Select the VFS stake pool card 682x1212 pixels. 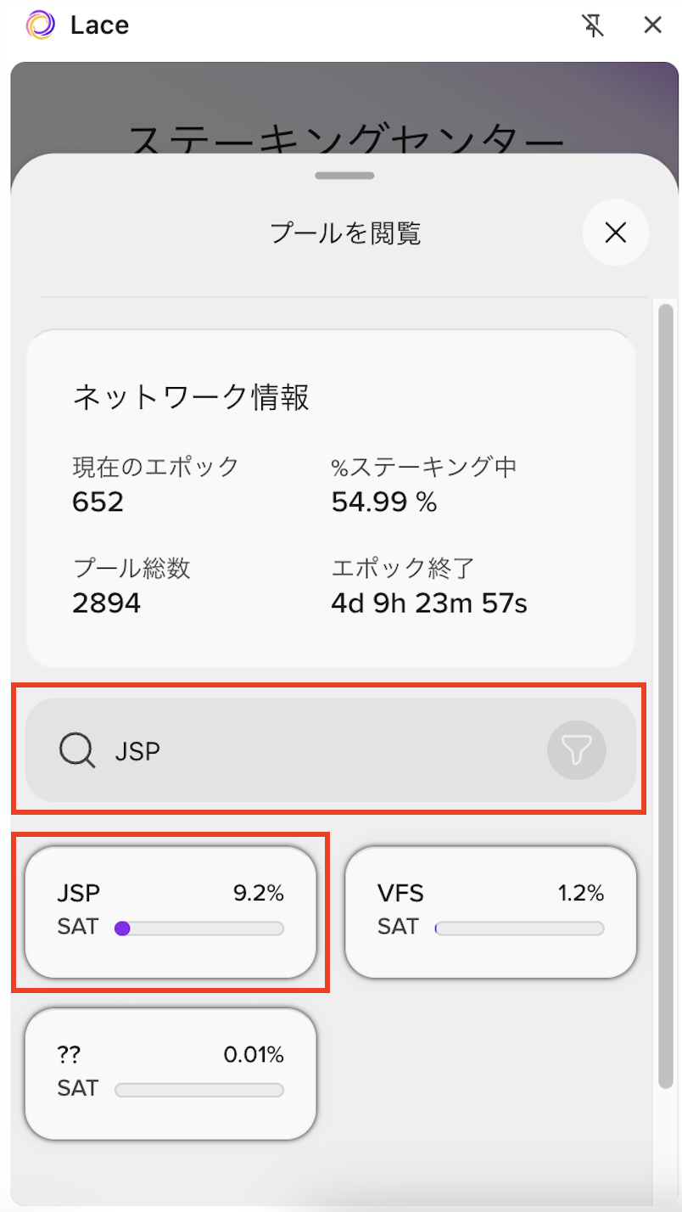pos(490,912)
